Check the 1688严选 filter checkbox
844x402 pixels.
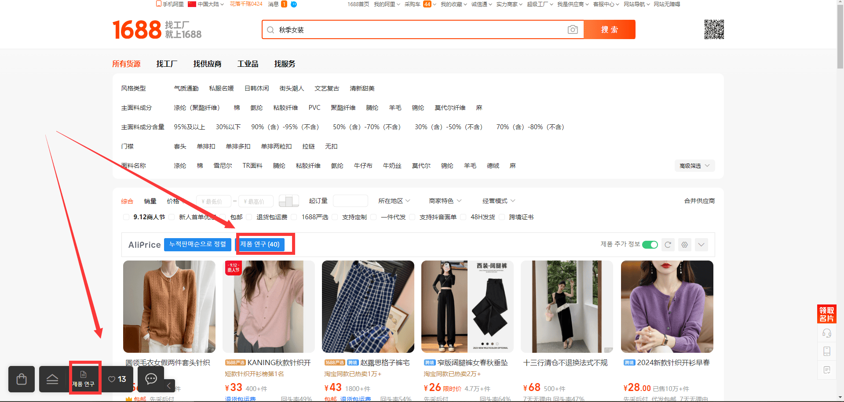coord(293,217)
